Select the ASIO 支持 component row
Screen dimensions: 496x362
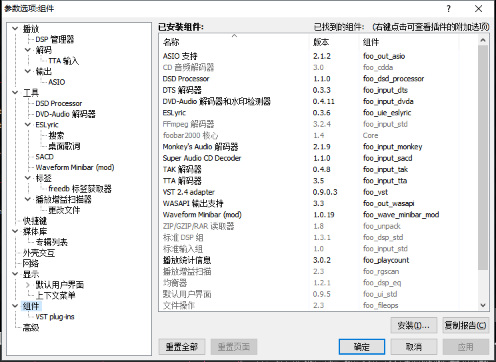click(x=180, y=56)
